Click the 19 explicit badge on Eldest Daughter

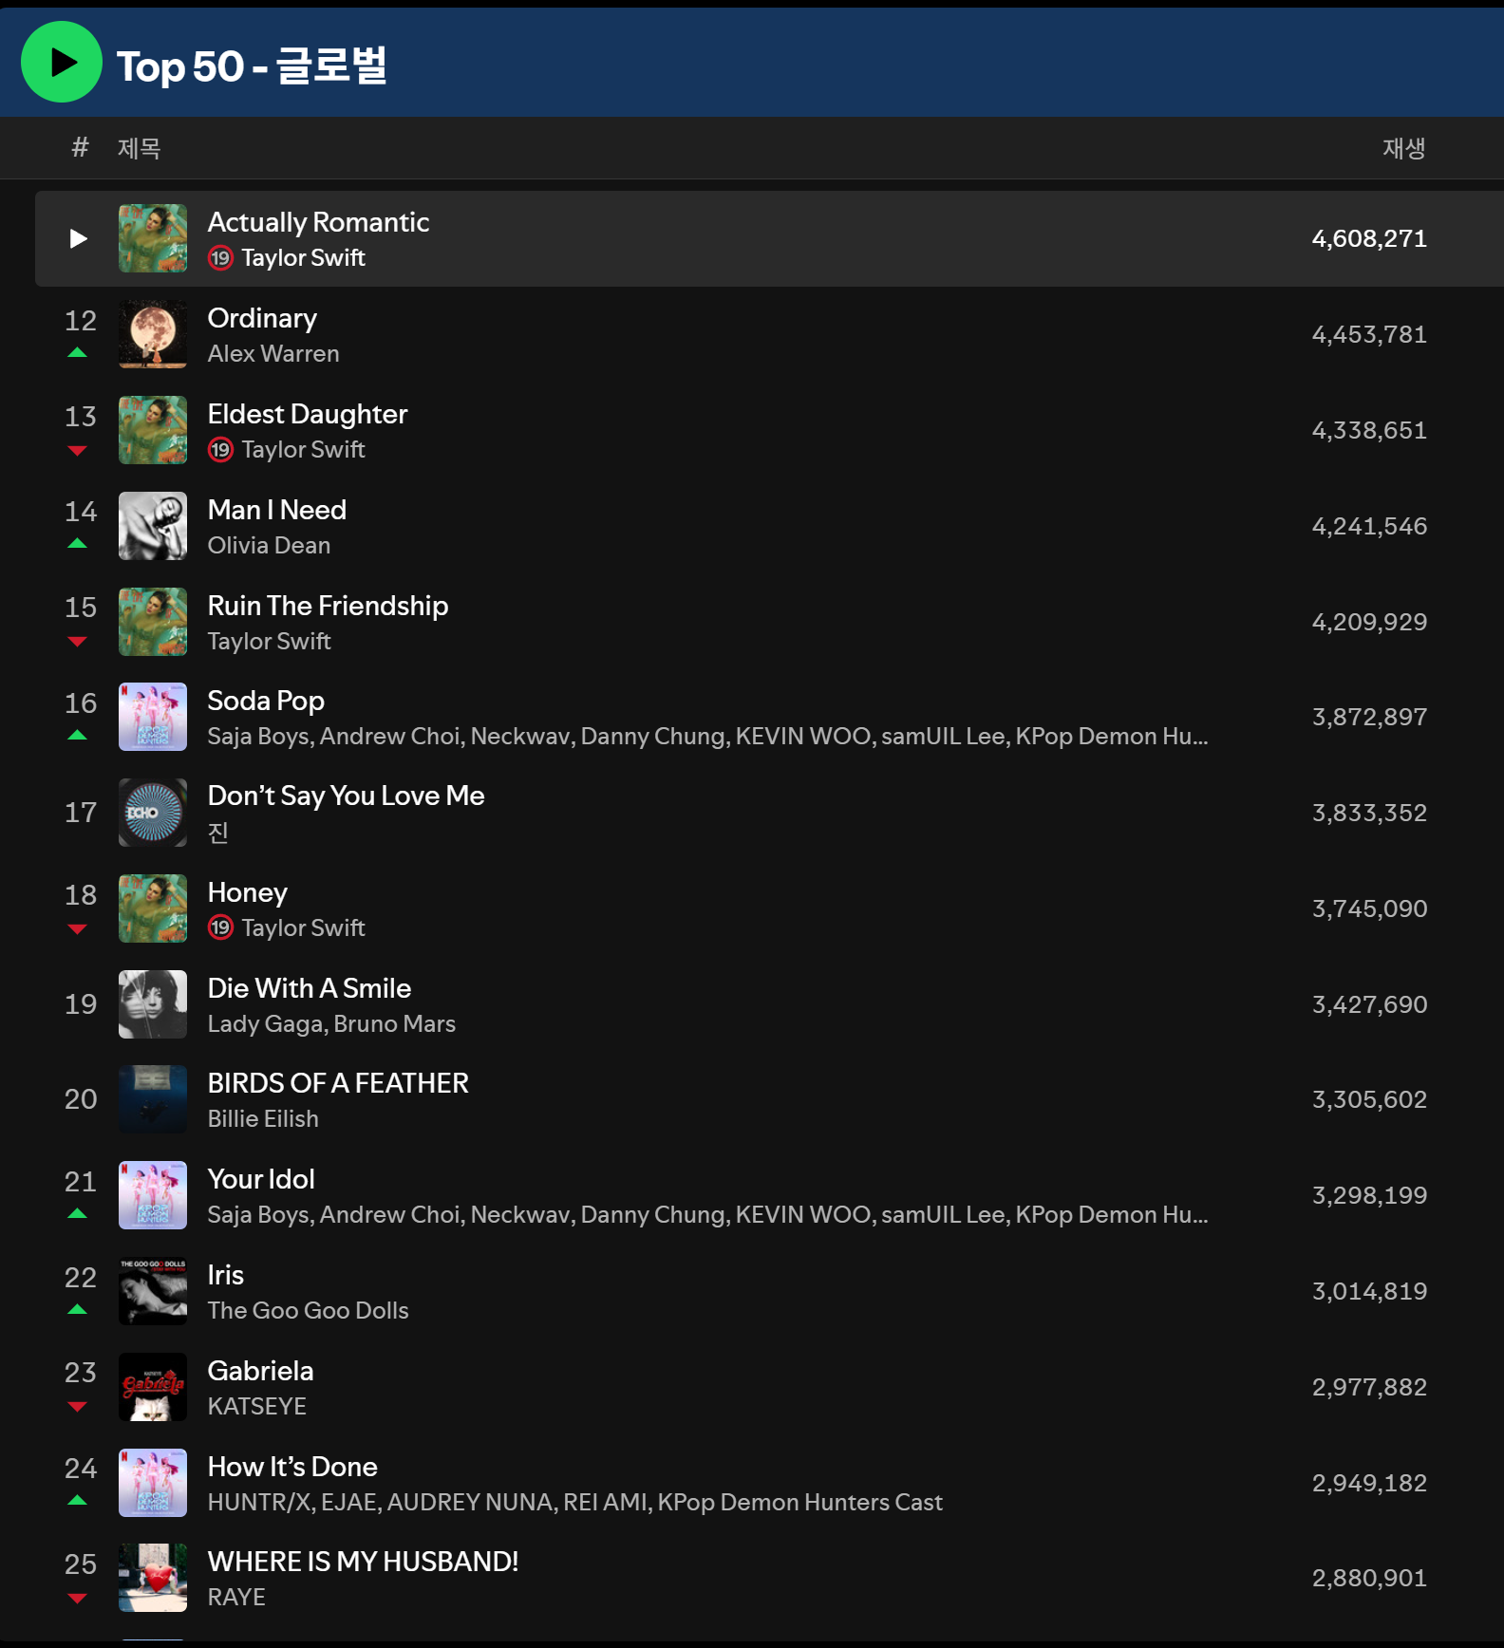click(220, 450)
